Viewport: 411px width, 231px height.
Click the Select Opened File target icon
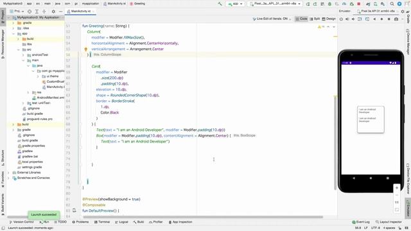[30, 12]
